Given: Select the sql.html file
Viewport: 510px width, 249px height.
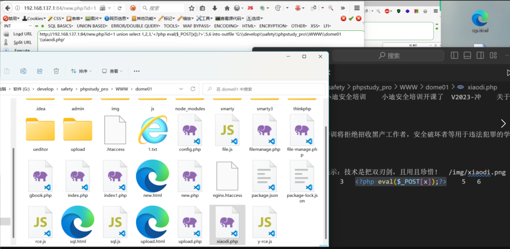Looking at the screenshot, I should click(x=78, y=225).
